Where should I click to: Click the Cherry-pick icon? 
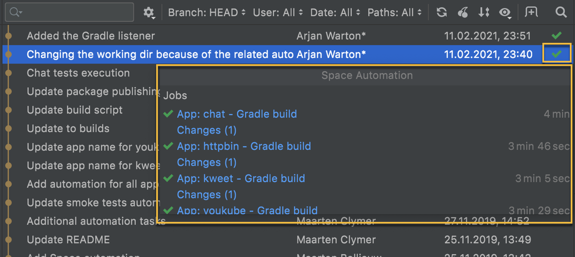click(463, 12)
